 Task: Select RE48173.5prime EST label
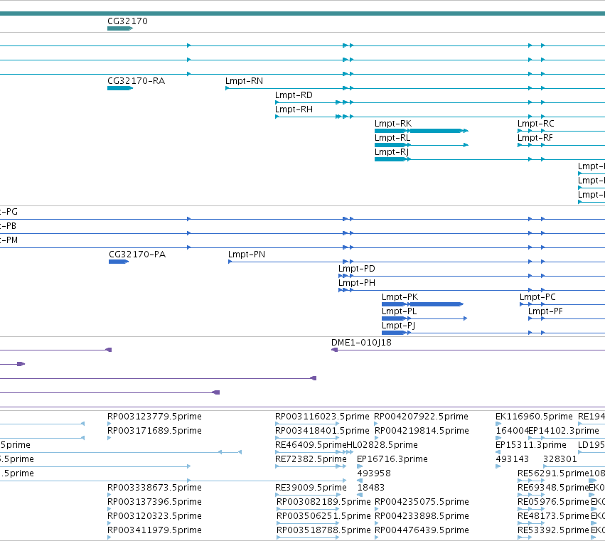click(x=553, y=516)
